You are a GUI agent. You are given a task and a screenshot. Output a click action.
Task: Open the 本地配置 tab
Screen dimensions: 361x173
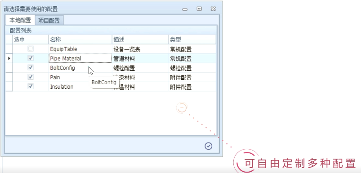(20, 20)
